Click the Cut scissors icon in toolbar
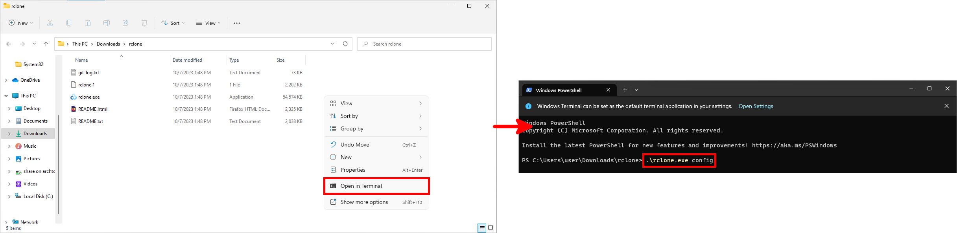This screenshot has width=957, height=233. coord(50,23)
